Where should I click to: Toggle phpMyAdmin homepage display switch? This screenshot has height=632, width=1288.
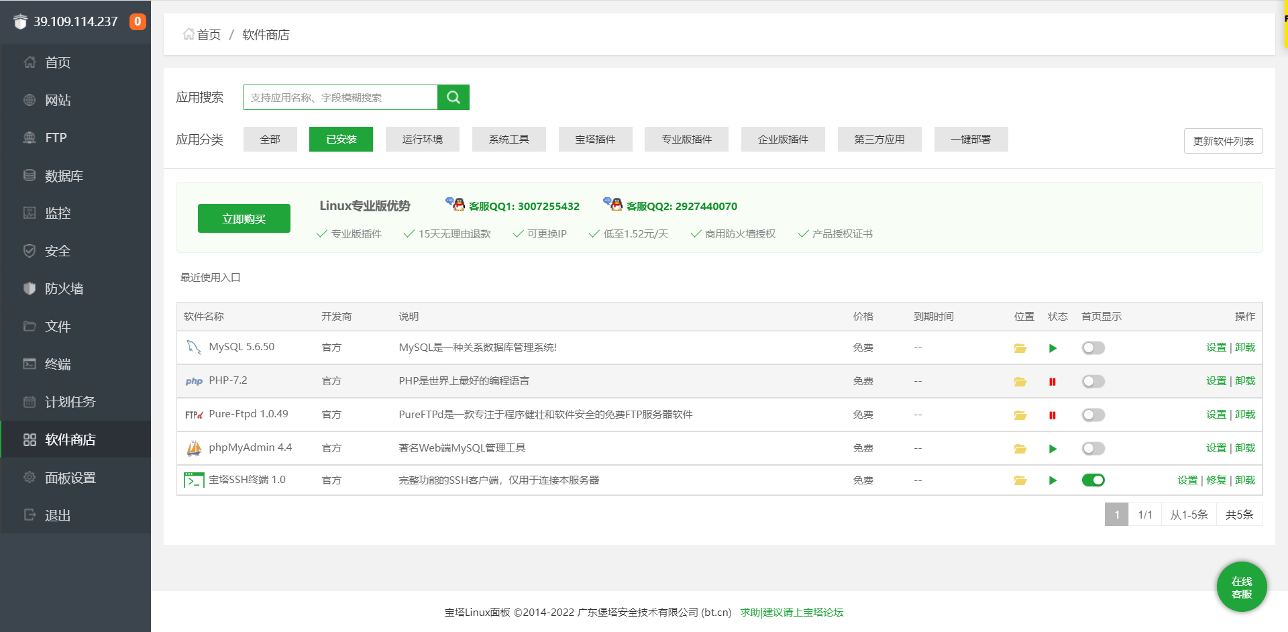point(1093,449)
